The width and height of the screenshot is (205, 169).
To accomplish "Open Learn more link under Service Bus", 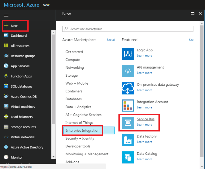I will 144,125.
